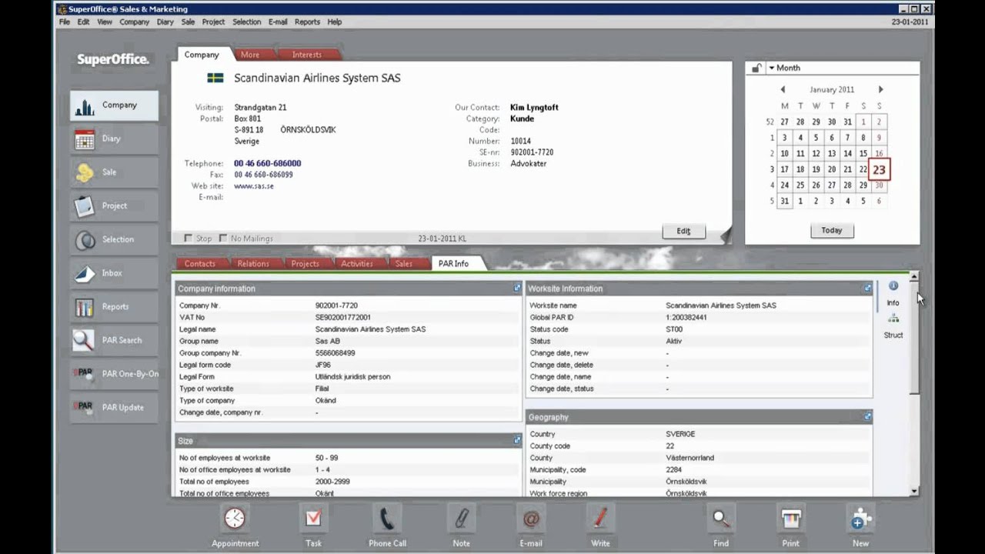Collapse the Company information section
The height and width of the screenshot is (554, 985).
[x=517, y=288]
